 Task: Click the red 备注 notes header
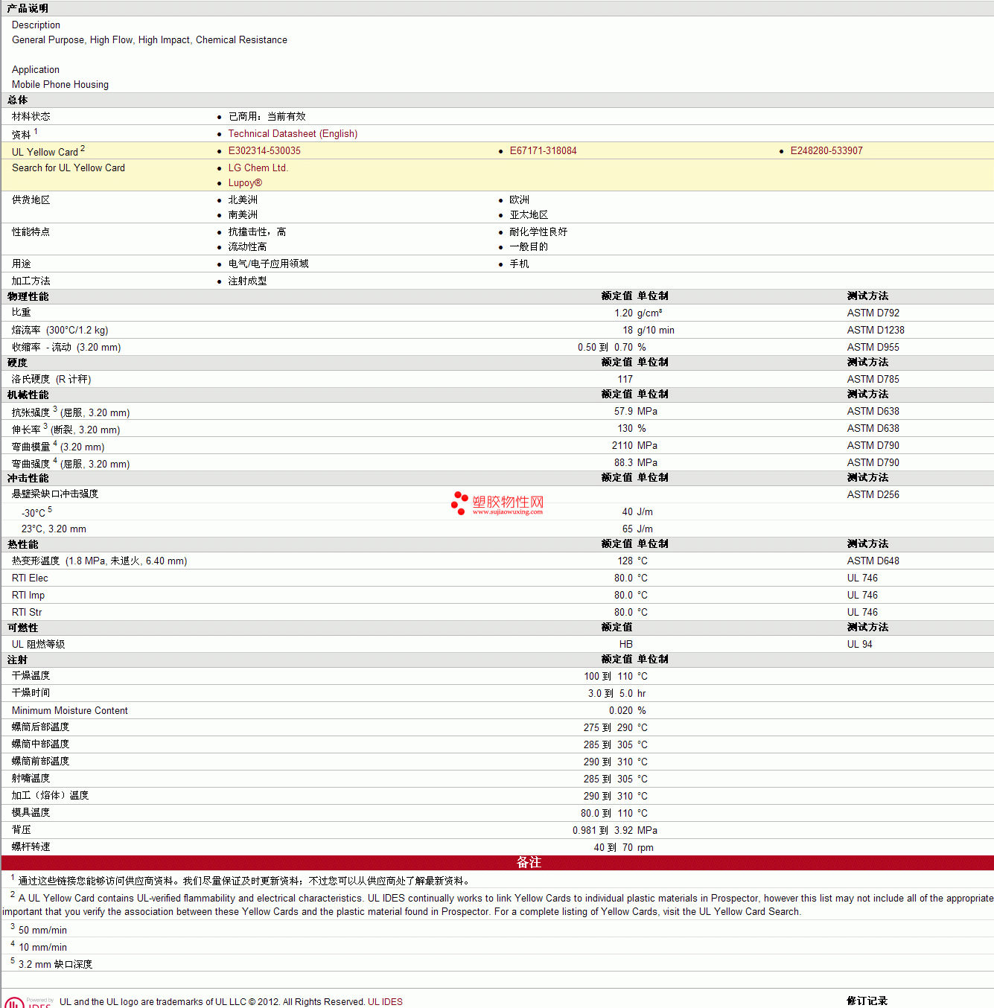tap(529, 863)
